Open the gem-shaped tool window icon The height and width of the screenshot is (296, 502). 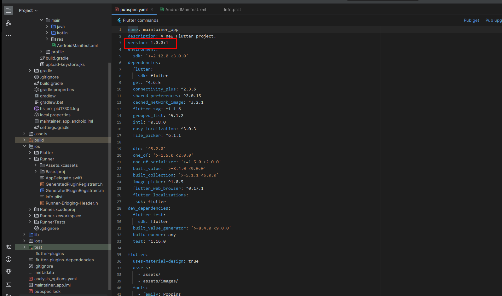(9, 272)
